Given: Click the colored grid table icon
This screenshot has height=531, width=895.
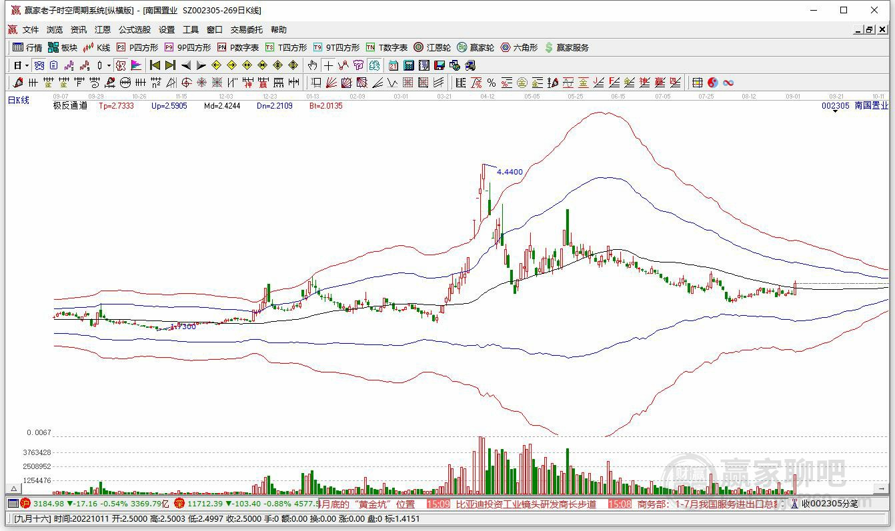Looking at the screenshot, I should [x=697, y=83].
